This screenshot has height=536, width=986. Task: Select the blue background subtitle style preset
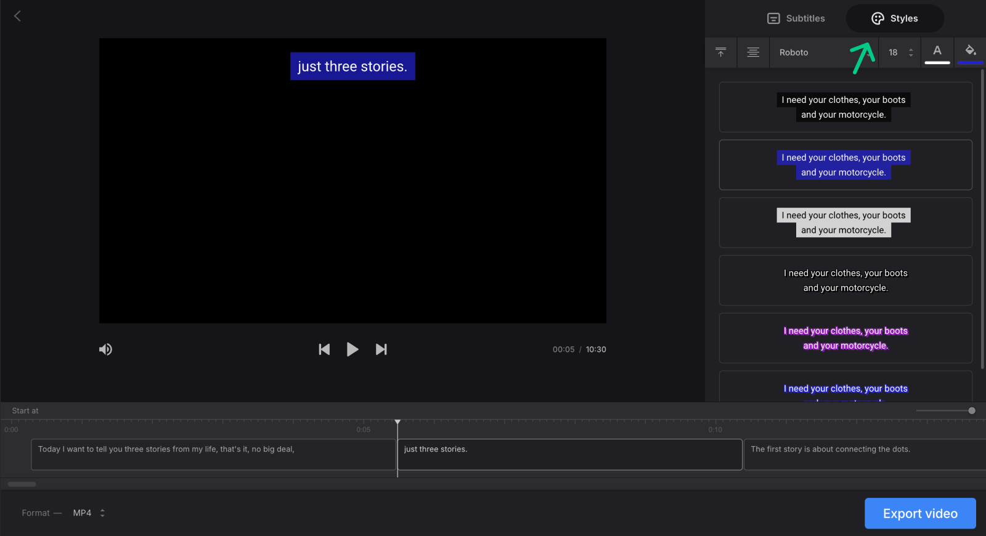click(x=845, y=165)
